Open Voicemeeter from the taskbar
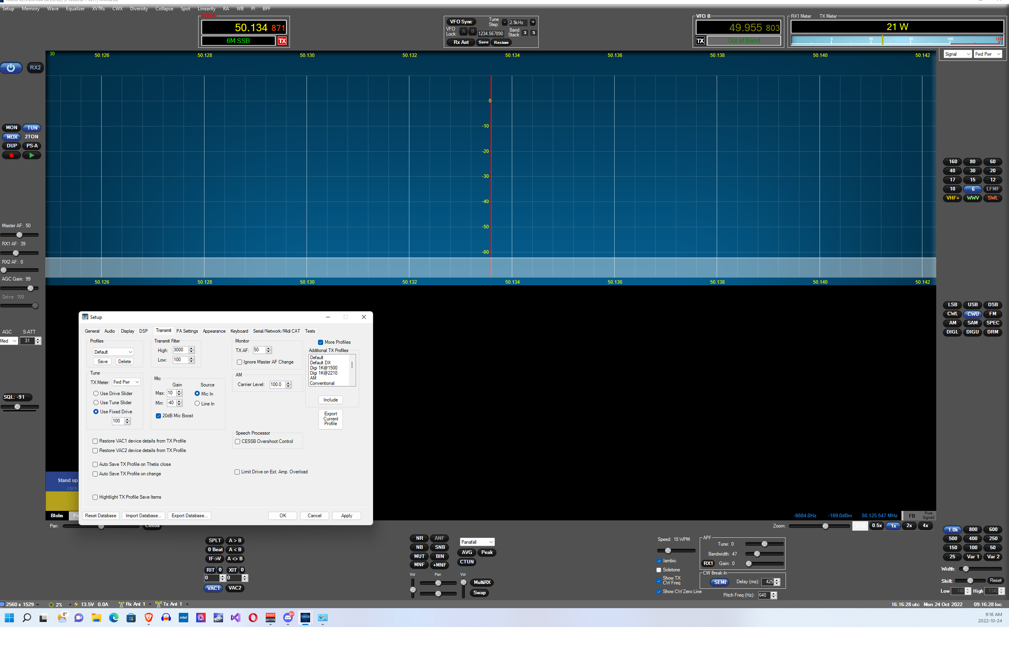Viewport: 1009px width, 648px height. [x=271, y=618]
